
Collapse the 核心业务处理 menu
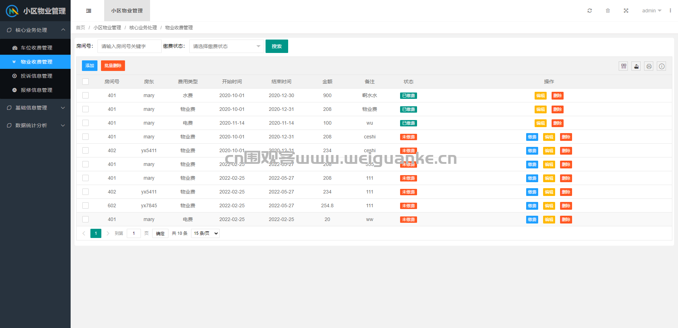tap(35, 30)
